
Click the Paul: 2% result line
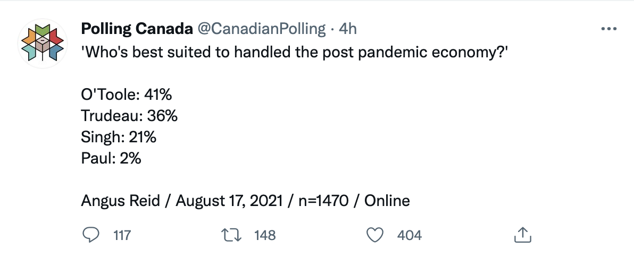tap(111, 158)
